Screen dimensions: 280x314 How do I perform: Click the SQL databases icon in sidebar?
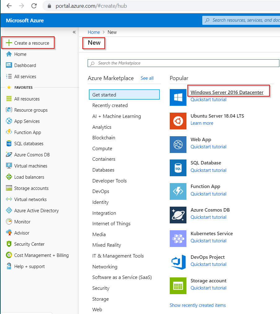click(x=9, y=143)
